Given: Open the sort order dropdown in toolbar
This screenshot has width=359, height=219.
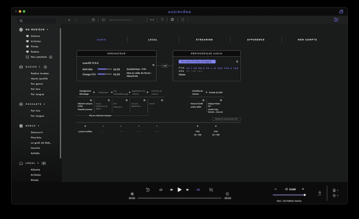Looking at the screenshot, I should (152, 20).
